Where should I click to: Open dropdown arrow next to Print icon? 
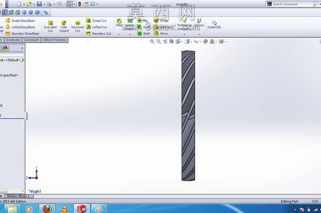coord(54,4)
